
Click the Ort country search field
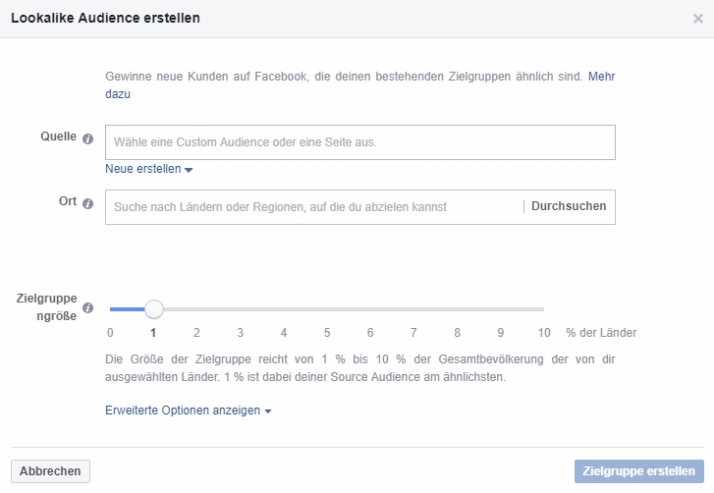click(x=314, y=207)
